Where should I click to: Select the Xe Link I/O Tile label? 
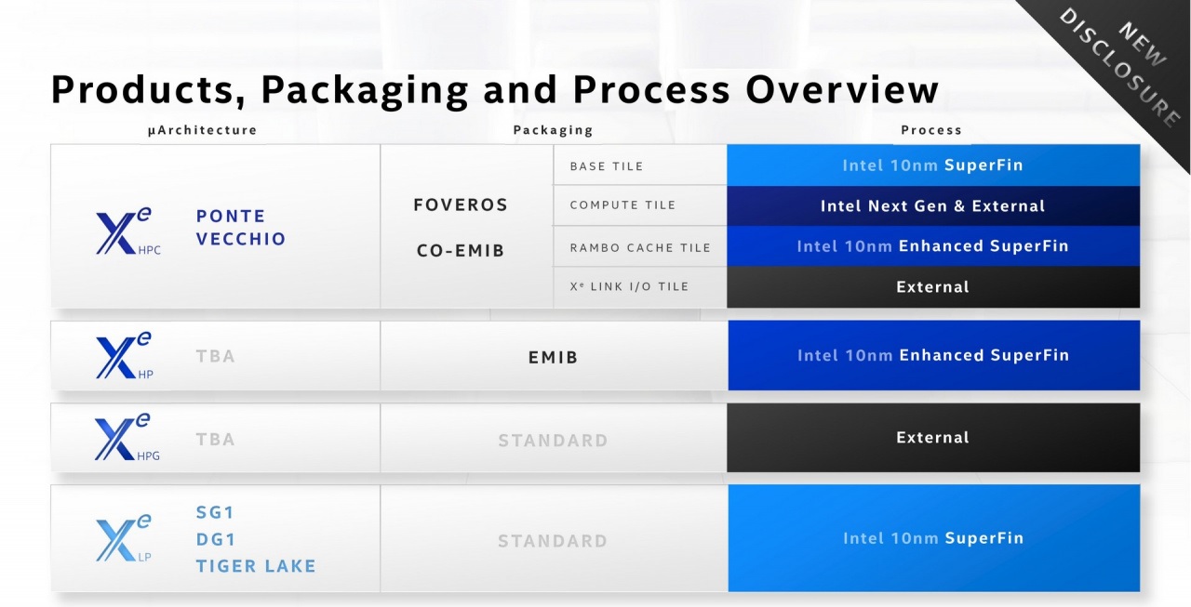629,286
